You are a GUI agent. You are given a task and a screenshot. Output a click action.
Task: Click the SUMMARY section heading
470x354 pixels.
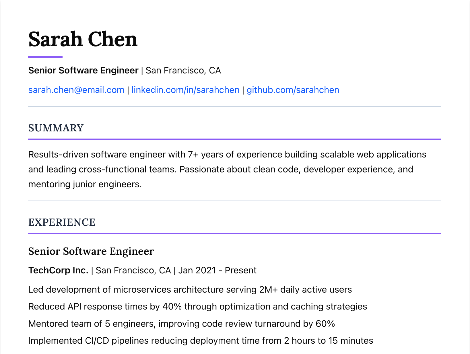coord(56,128)
